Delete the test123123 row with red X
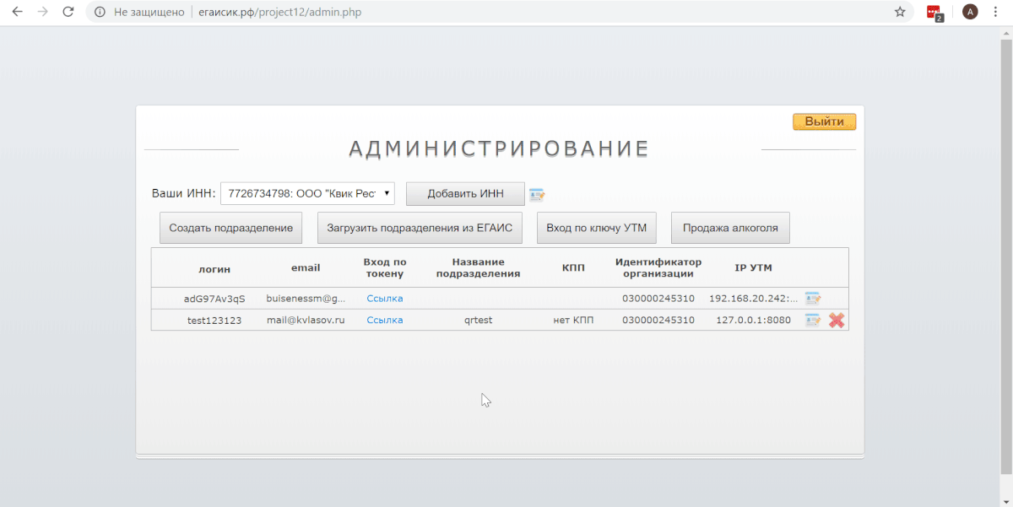Screen dimensions: 1013x507 click(x=837, y=321)
